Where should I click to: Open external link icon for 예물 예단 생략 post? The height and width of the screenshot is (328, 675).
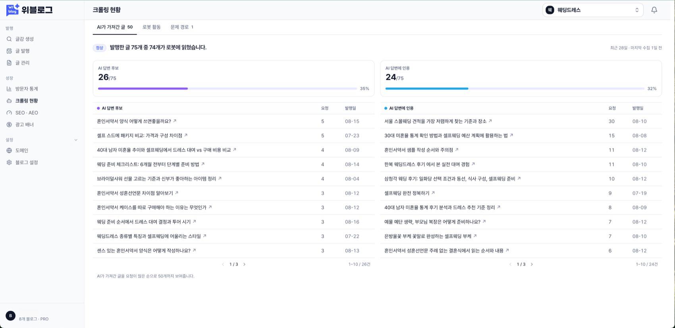pyautogui.click(x=484, y=221)
